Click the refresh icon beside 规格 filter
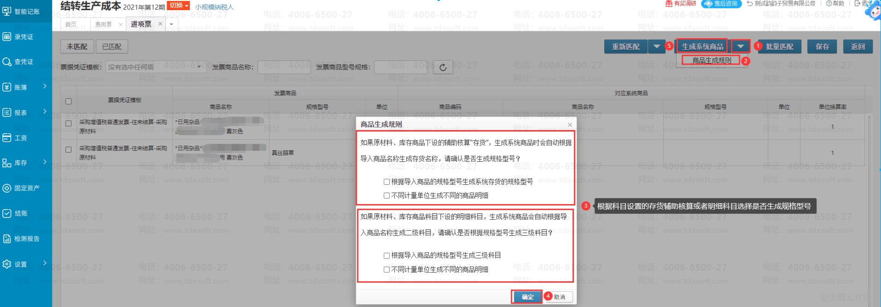The height and width of the screenshot is (307, 881). click(x=443, y=68)
